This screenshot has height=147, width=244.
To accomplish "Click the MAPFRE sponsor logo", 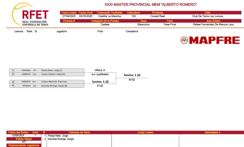I will pyautogui.click(x=210, y=40).
